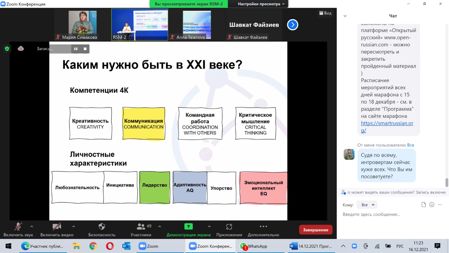Select RSM-2 video thumbnail
The image size is (449, 253).
(x=140, y=25)
